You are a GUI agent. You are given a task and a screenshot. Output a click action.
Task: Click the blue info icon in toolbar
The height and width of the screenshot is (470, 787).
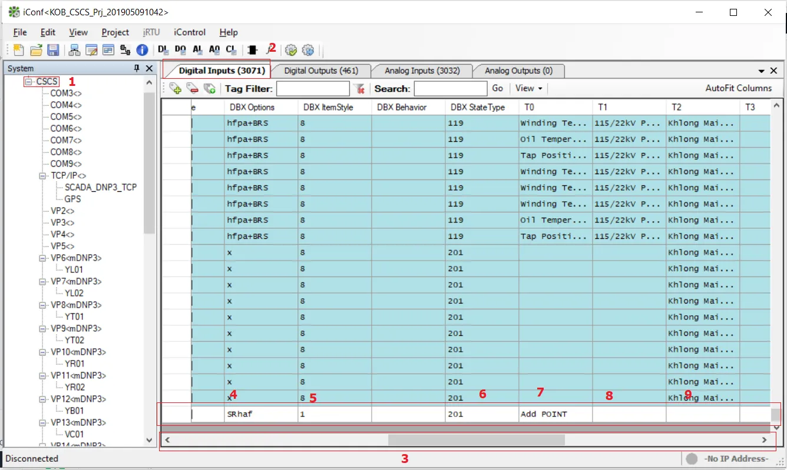(142, 50)
